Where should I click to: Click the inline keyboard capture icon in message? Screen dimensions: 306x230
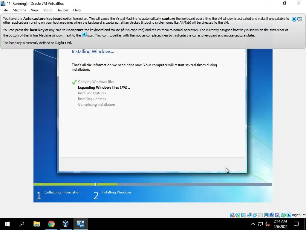(x=84, y=34)
